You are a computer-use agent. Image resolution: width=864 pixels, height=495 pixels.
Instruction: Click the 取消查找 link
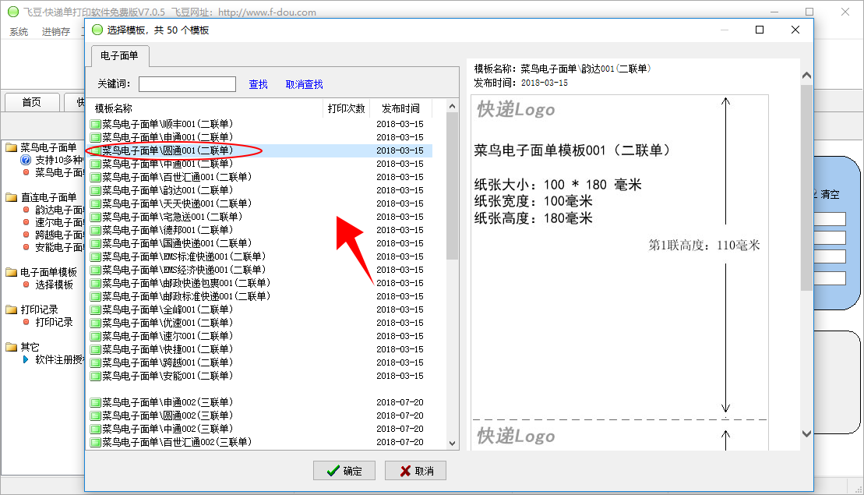pos(304,84)
